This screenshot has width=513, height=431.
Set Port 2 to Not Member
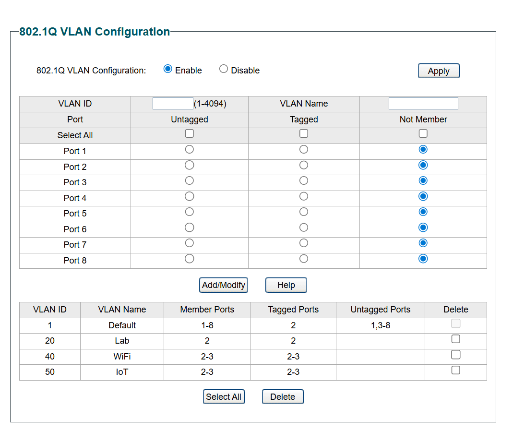point(423,165)
